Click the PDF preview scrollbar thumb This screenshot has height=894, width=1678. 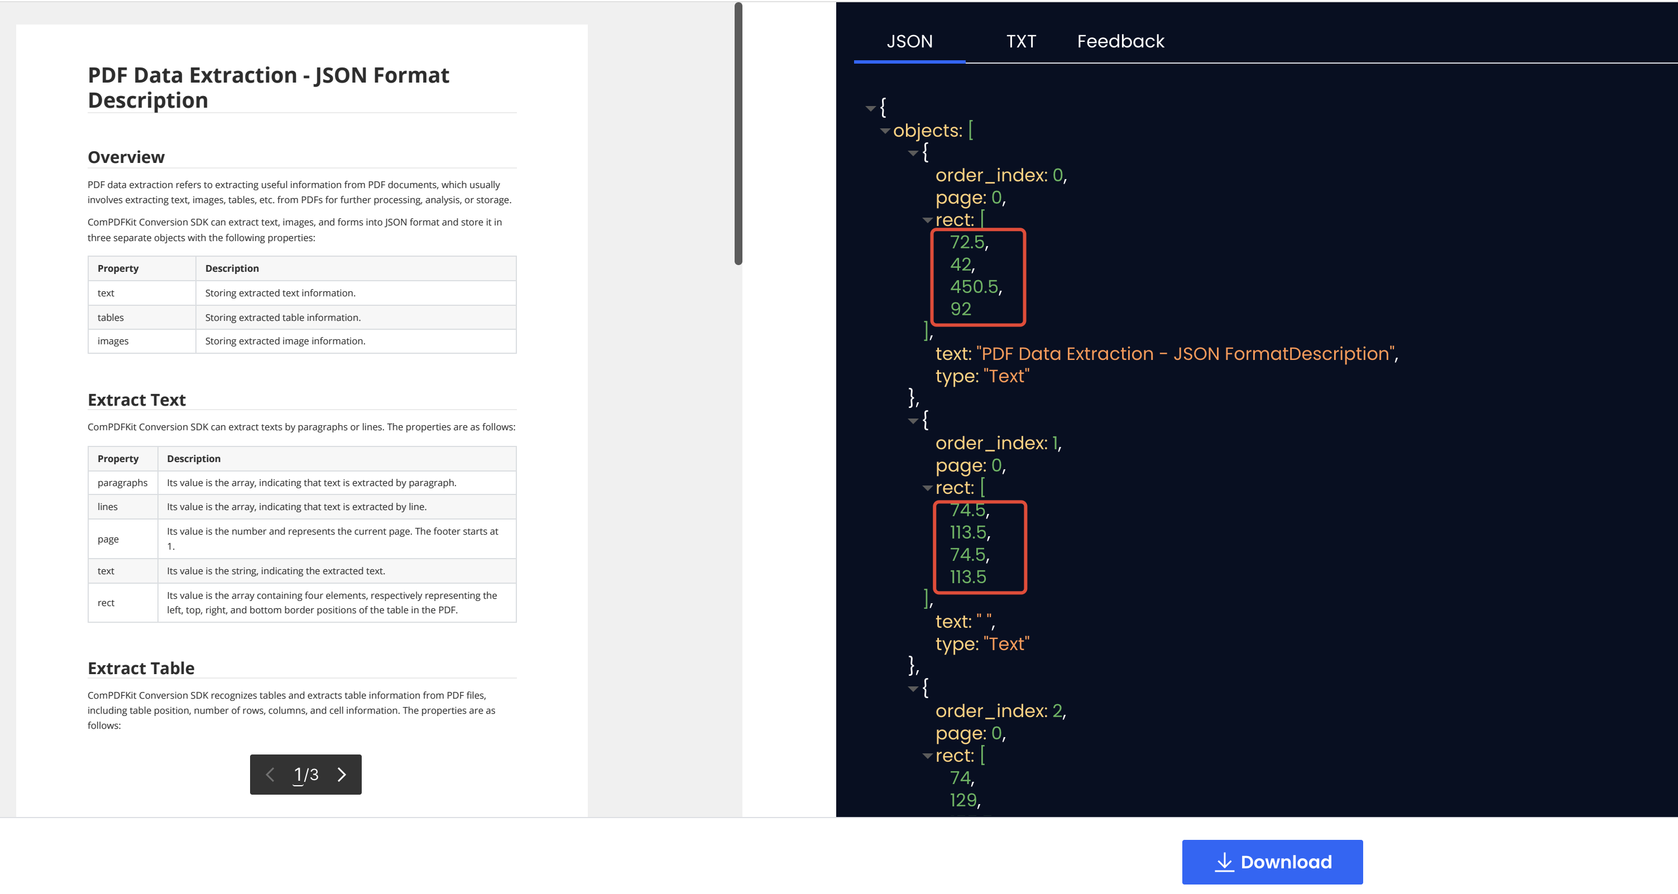pyautogui.click(x=738, y=133)
